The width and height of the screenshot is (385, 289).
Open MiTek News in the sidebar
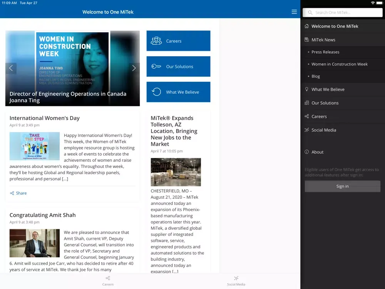[343, 40]
